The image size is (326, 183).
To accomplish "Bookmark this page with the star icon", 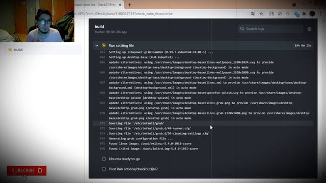I will [261, 14].
